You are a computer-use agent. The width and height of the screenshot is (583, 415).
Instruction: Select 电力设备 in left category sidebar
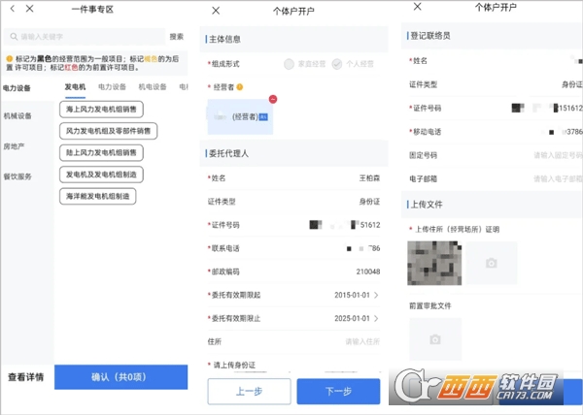[17, 88]
